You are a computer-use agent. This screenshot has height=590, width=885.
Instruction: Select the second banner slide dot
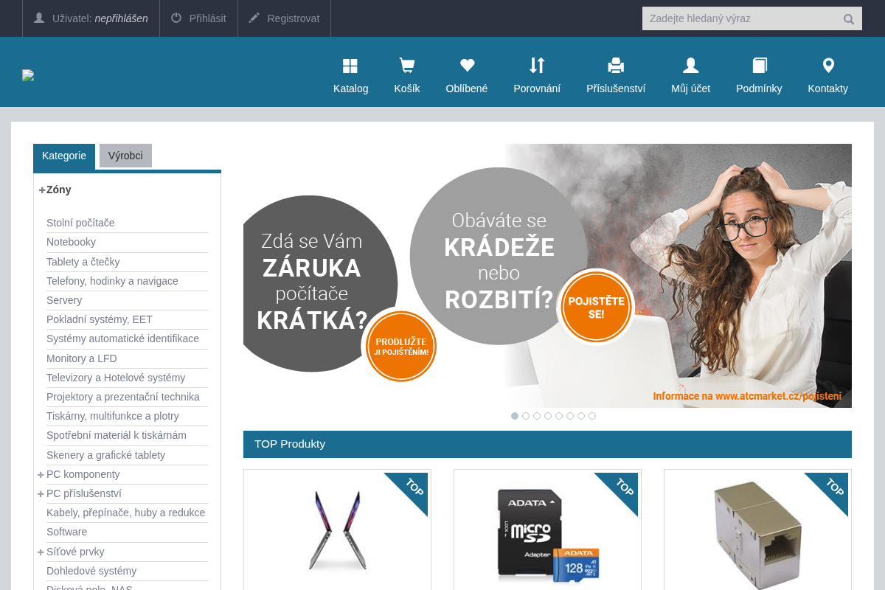coord(526,416)
